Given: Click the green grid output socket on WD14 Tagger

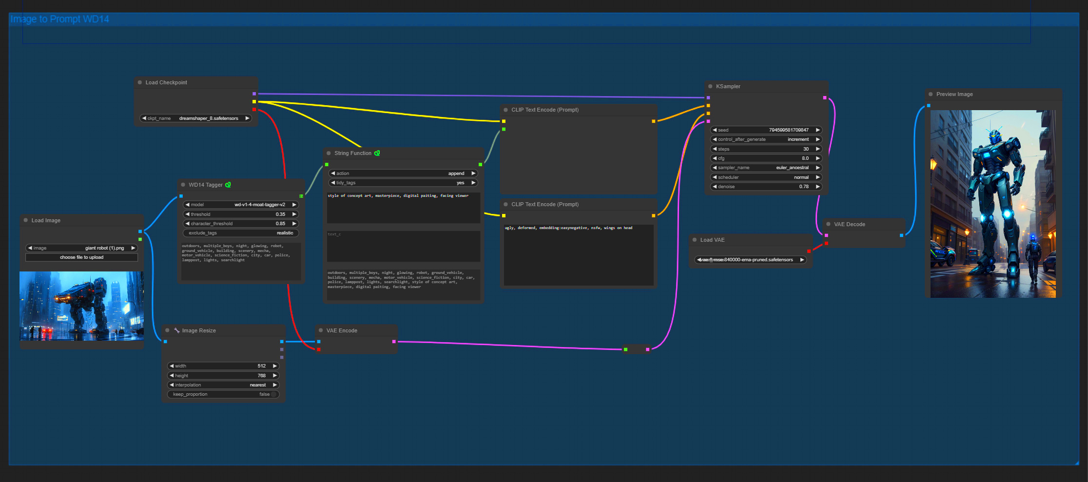Looking at the screenshot, I should coord(301,196).
